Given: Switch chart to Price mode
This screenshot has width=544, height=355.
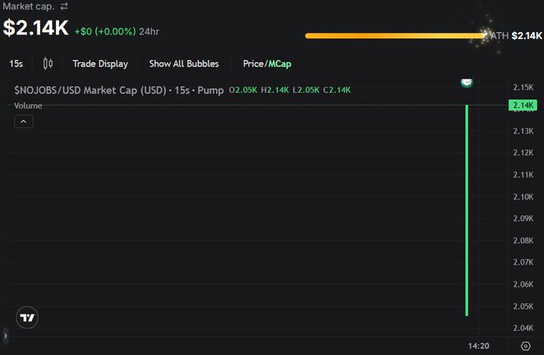Looking at the screenshot, I should pos(254,64).
